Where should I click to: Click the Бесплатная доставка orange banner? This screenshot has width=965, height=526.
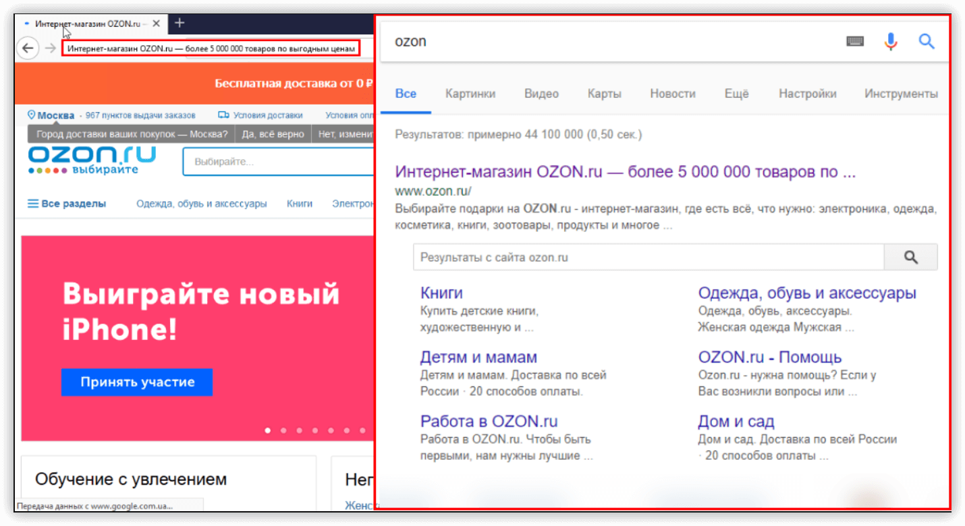194,84
